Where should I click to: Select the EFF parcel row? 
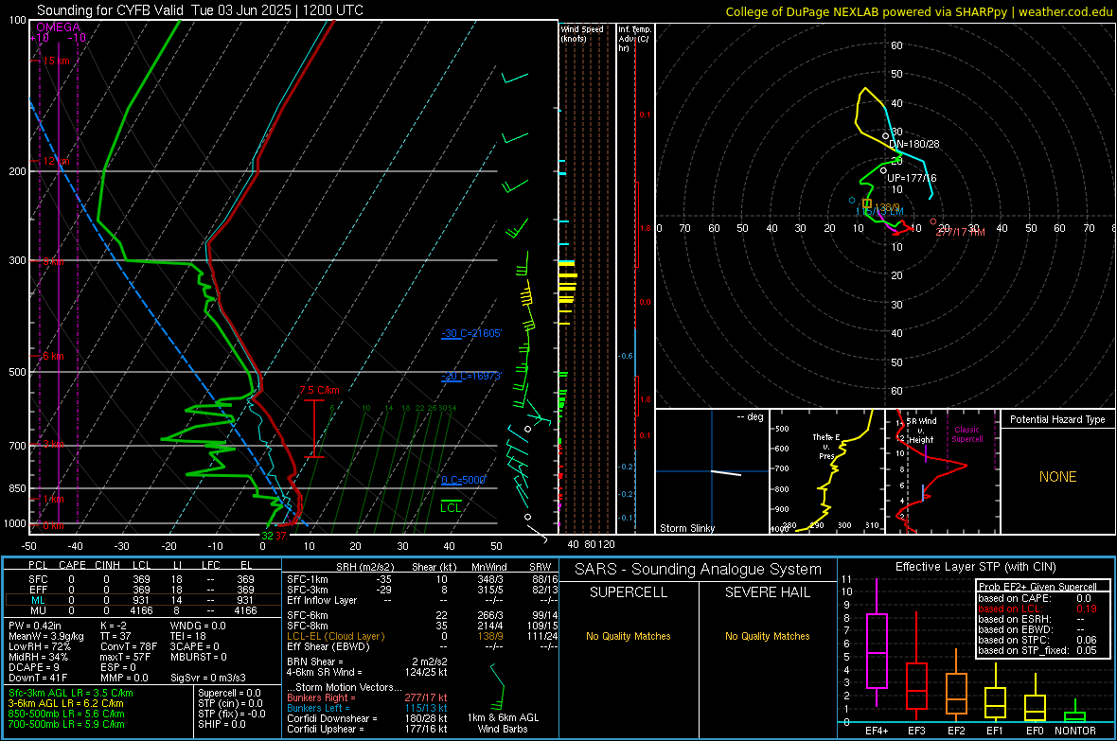pyautogui.click(x=141, y=590)
